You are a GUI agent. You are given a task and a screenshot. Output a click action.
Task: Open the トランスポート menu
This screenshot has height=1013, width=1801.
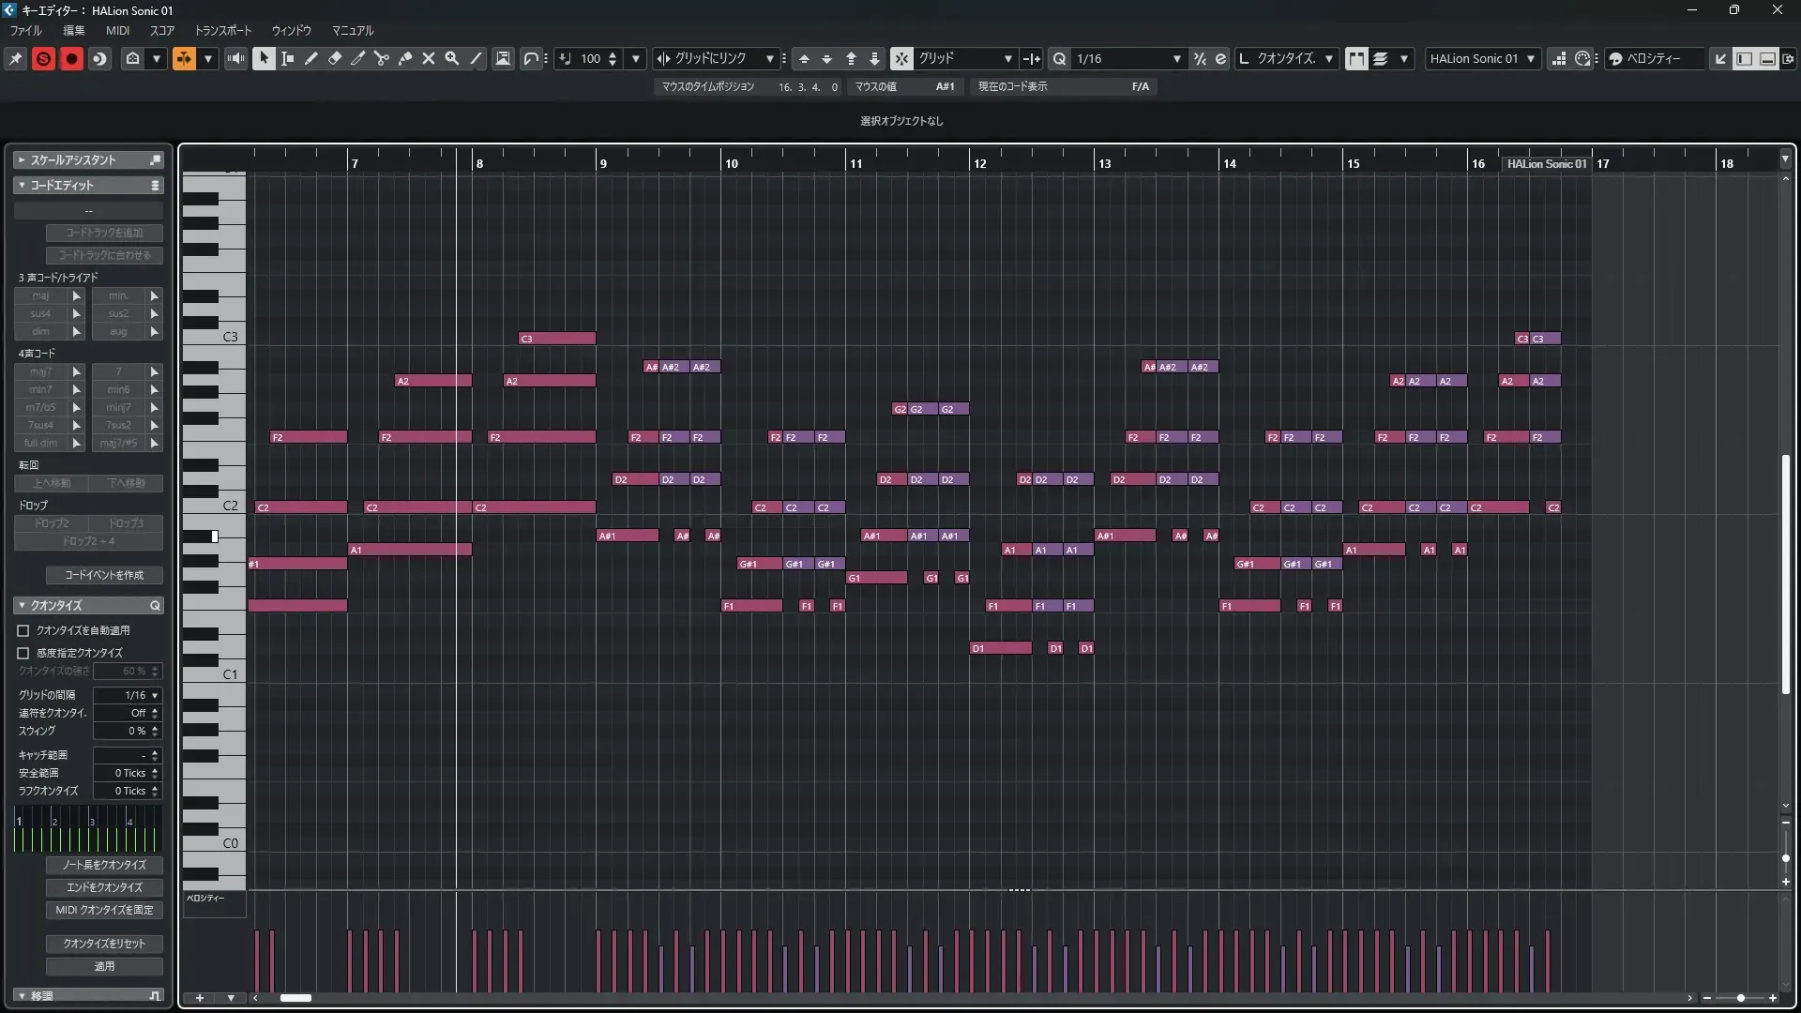(x=223, y=30)
